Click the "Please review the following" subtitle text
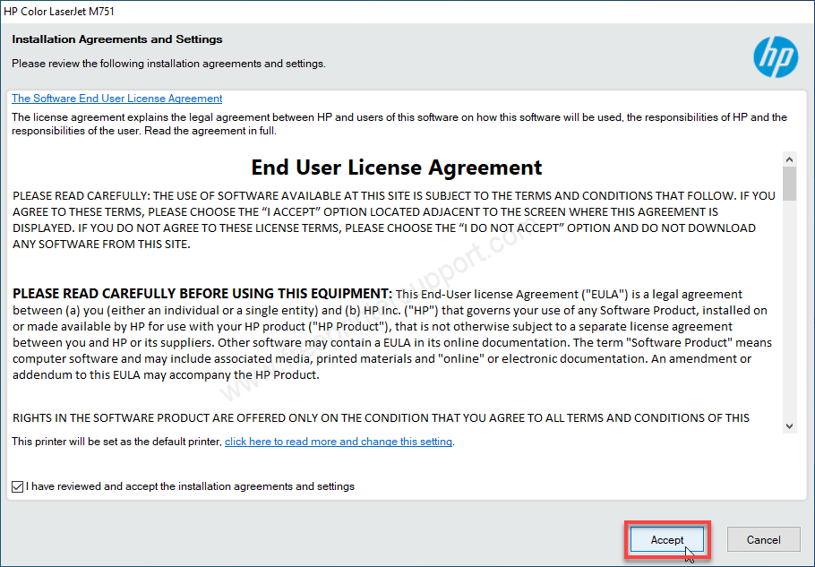This screenshot has height=567, width=815. click(x=168, y=64)
